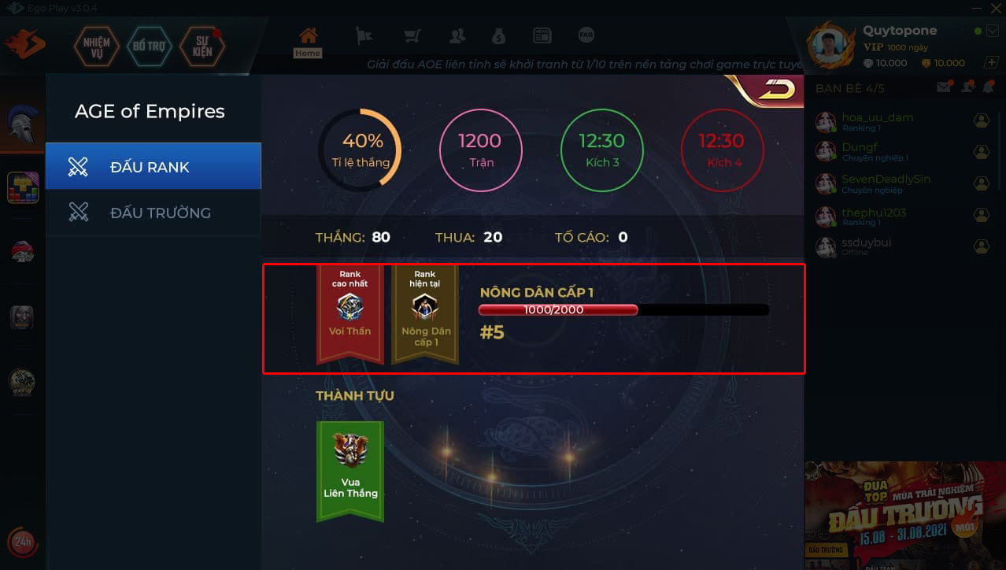Open the FAQ icon
Viewport: 1006px width, 570px height.
(x=586, y=35)
